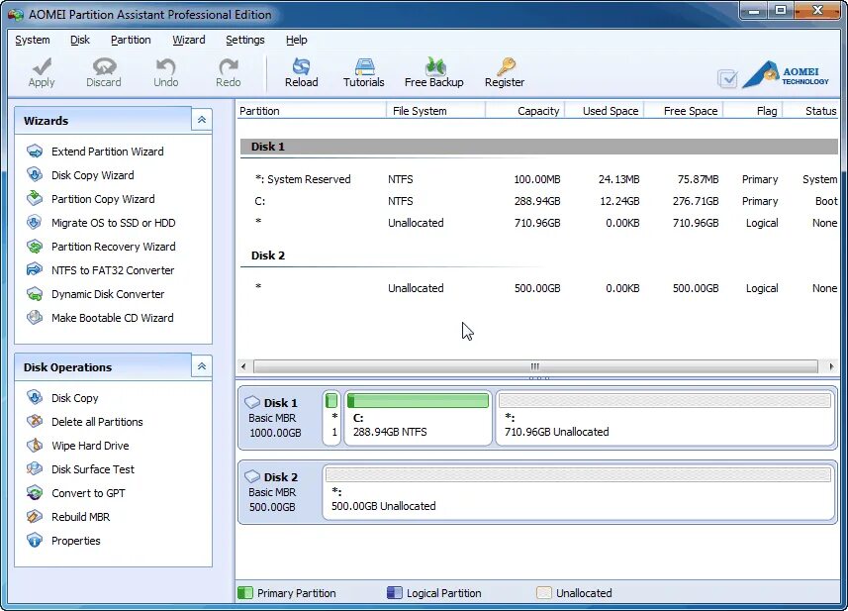This screenshot has width=848, height=611.
Task: Click Migrate OS to SSD icon
Action: [x=35, y=223]
